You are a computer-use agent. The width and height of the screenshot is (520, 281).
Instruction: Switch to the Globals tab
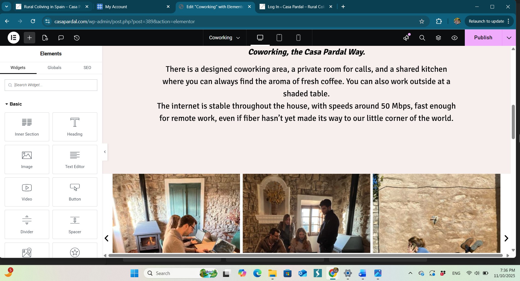pos(54,68)
